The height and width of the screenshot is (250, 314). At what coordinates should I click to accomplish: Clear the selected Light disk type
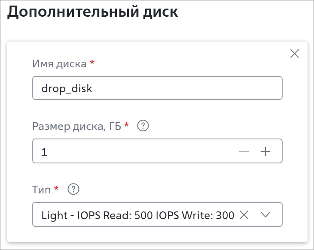pyautogui.click(x=244, y=215)
